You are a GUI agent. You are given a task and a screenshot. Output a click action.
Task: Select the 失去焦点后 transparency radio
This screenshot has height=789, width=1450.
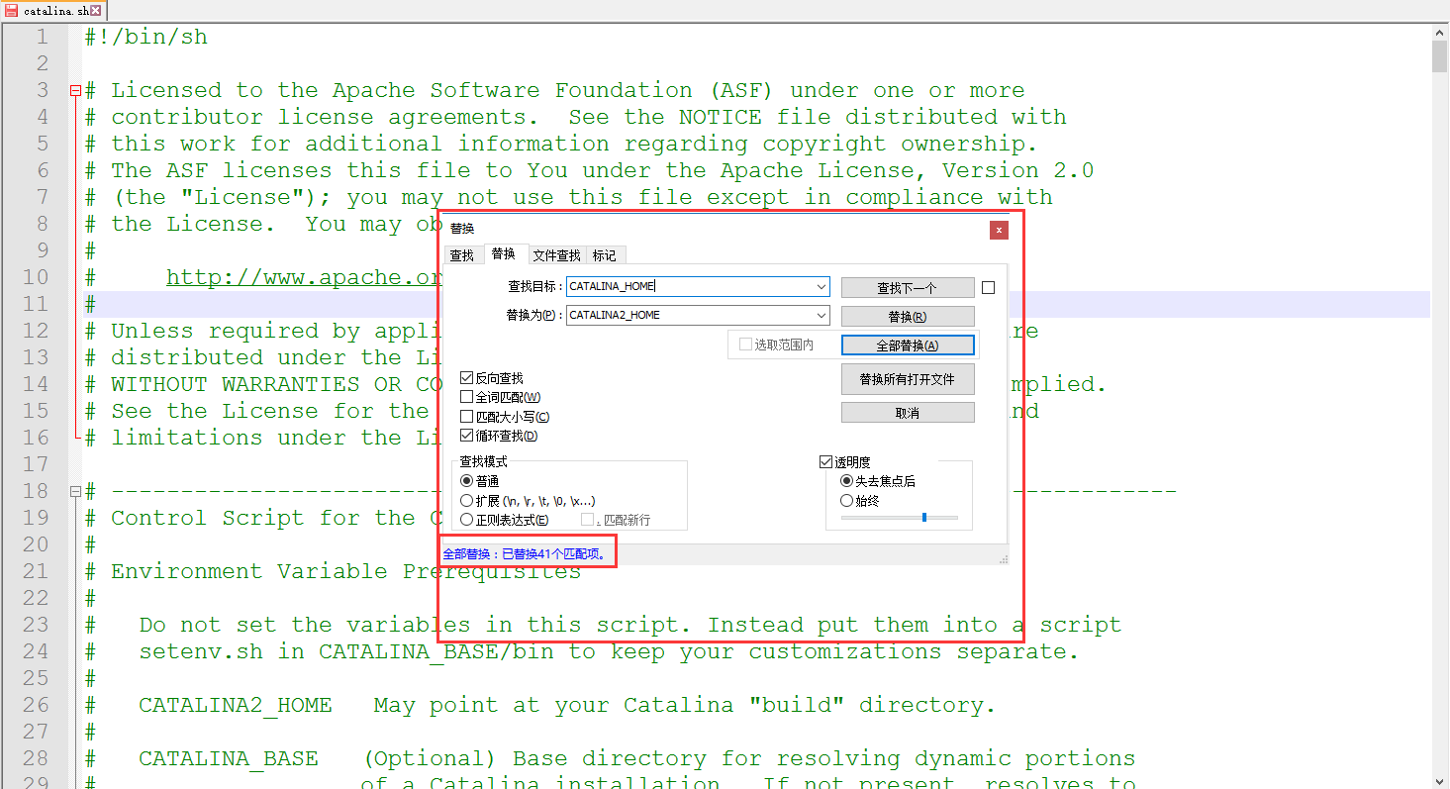click(x=846, y=481)
